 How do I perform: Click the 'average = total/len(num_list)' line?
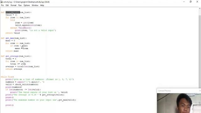point(22,67)
